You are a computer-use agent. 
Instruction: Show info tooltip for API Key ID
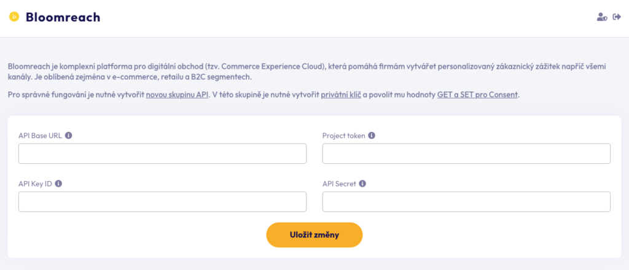coord(58,183)
